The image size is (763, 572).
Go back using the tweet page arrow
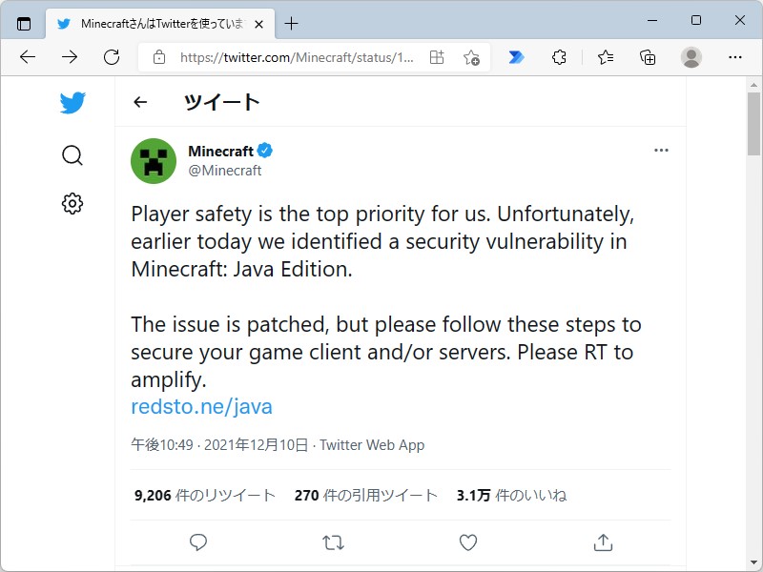[140, 102]
